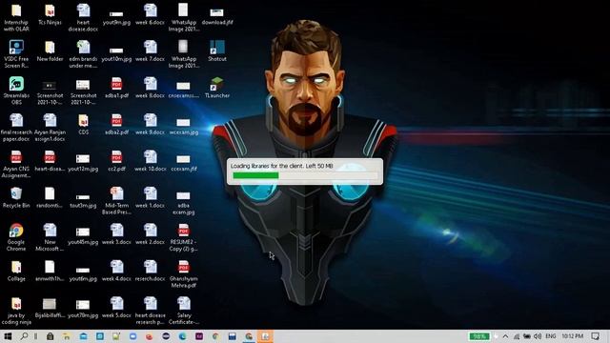Select the adba2.pdf file
This screenshot has height=343, width=610.
pyautogui.click(x=116, y=124)
